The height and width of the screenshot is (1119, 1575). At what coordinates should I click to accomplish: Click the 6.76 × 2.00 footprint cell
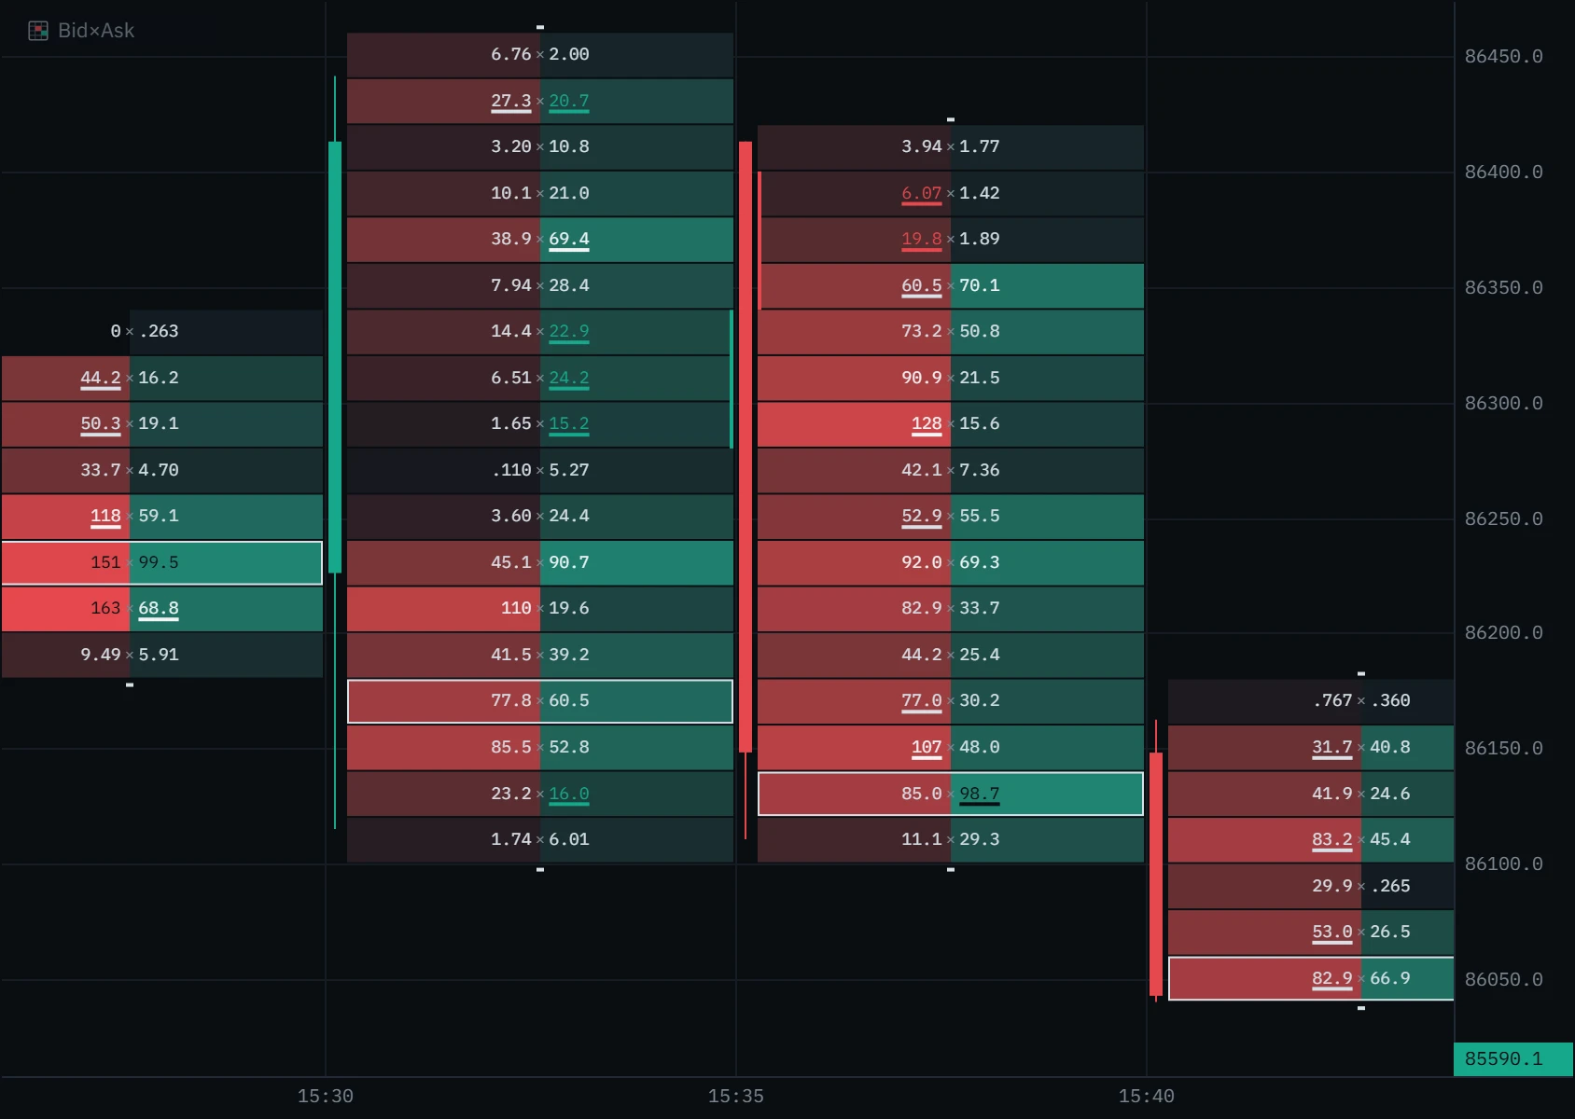click(x=540, y=55)
